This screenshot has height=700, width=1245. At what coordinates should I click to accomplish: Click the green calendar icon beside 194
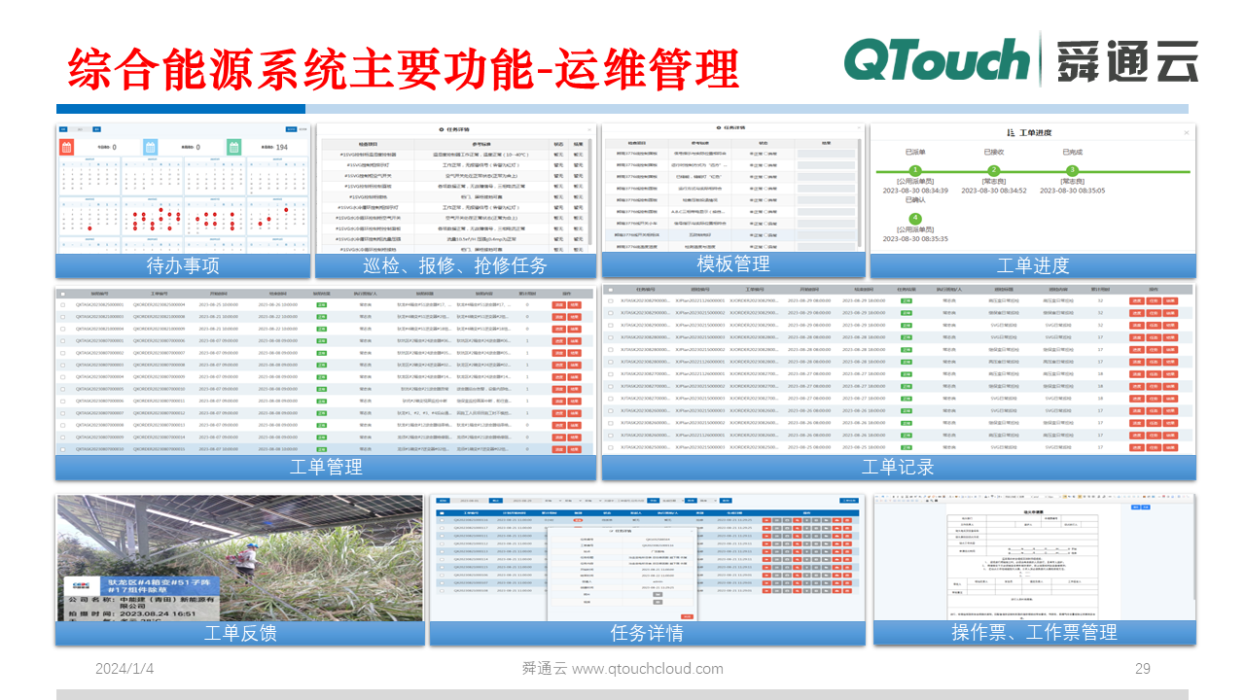[233, 147]
